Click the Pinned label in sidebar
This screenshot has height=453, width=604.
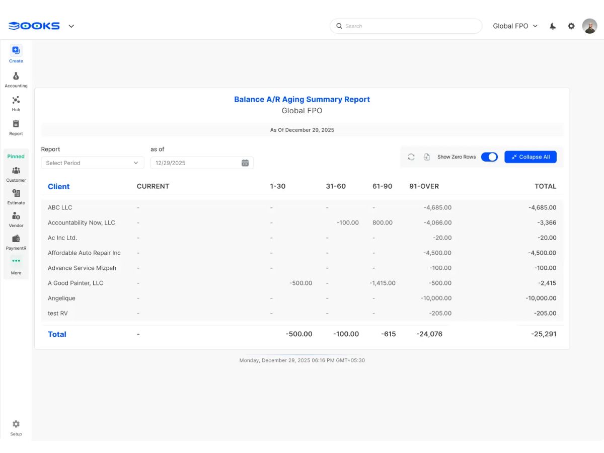(16, 157)
